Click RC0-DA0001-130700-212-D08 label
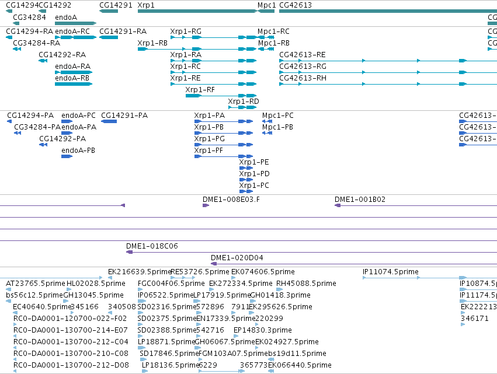Viewport: 497px width, 374px height. tap(71, 365)
